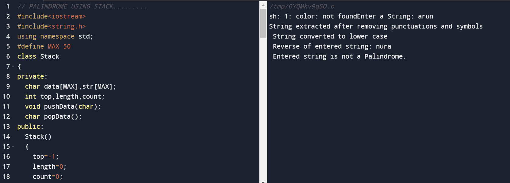This screenshot has width=510, height=183.
Task: Collapse the Stack class fold arrow at line 7
Action: (x=13, y=66)
